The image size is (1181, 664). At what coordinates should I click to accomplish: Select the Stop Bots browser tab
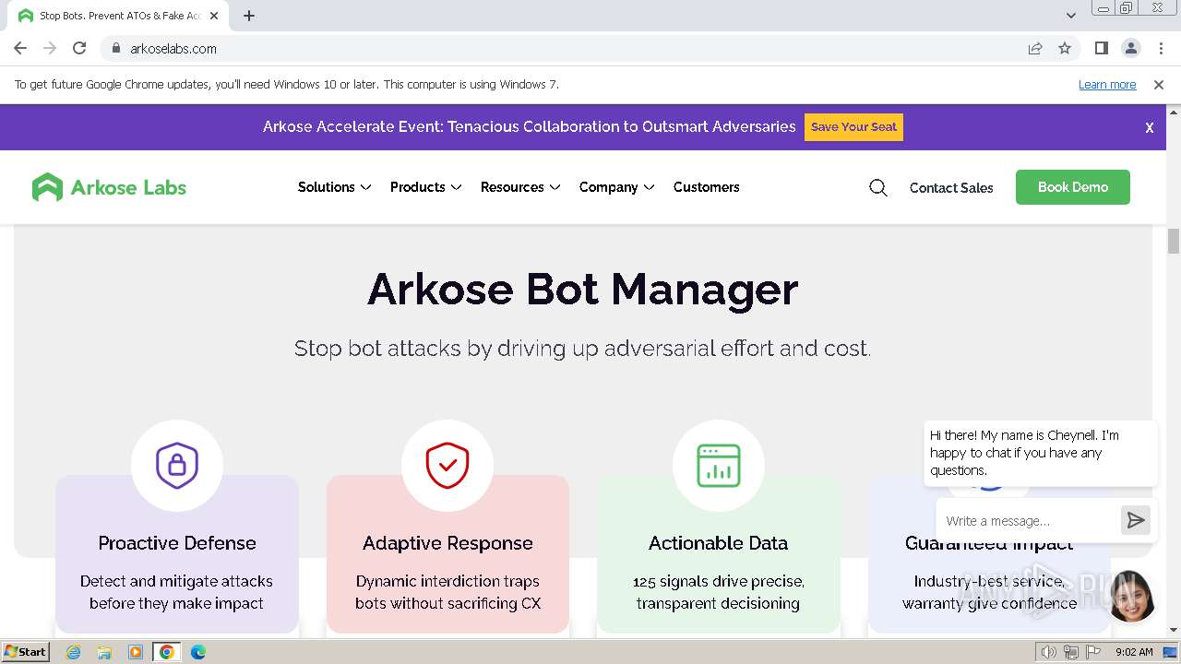(x=119, y=16)
